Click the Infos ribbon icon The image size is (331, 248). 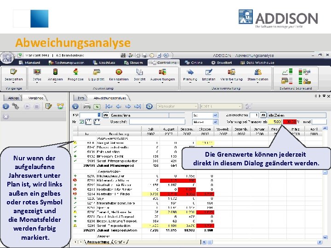click(x=37, y=72)
